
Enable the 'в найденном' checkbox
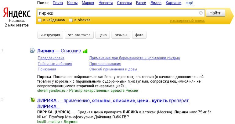(x=40, y=20)
